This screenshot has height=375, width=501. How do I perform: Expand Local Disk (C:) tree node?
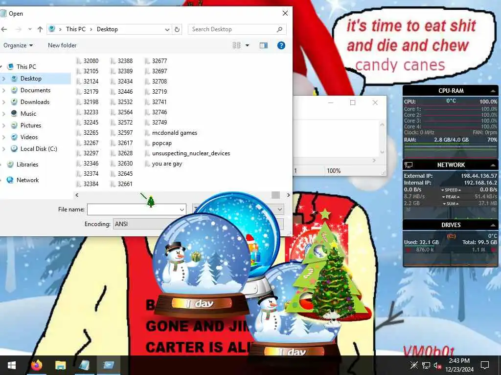(4, 149)
